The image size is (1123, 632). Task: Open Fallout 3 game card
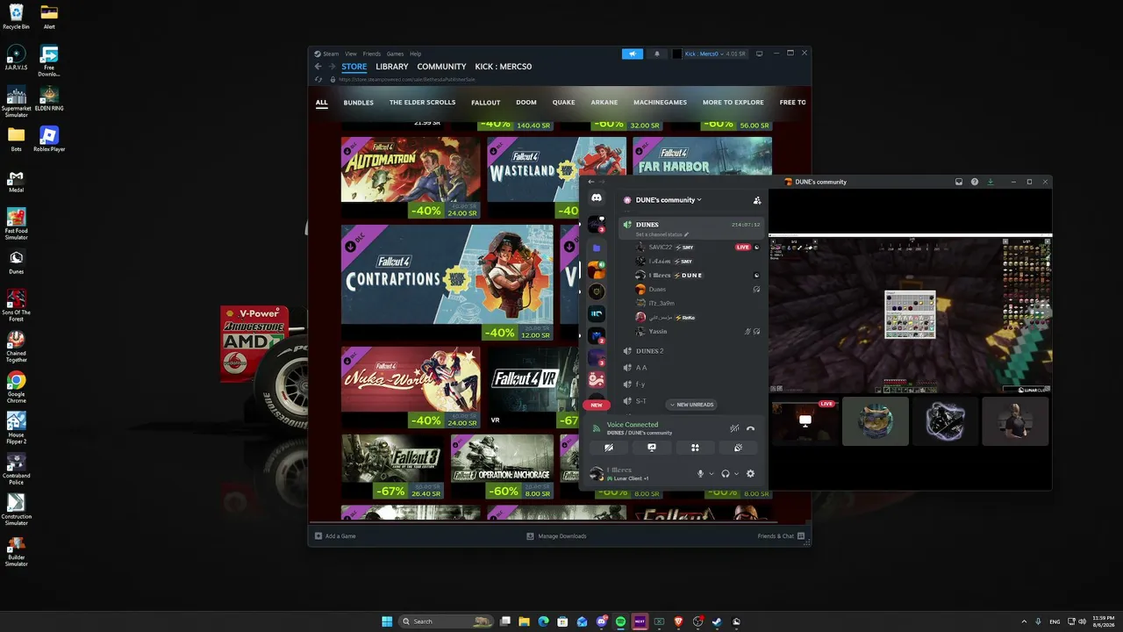[x=393, y=466]
